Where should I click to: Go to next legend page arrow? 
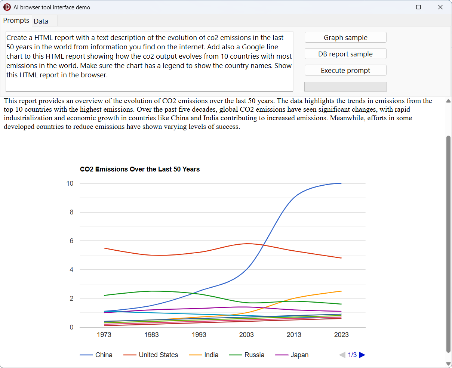[x=362, y=355]
